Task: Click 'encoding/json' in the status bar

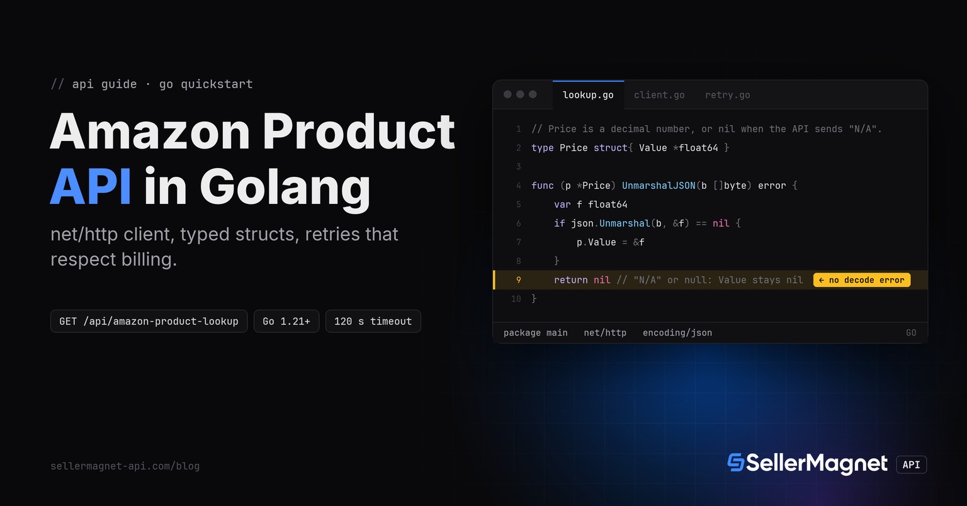Action: (x=677, y=333)
